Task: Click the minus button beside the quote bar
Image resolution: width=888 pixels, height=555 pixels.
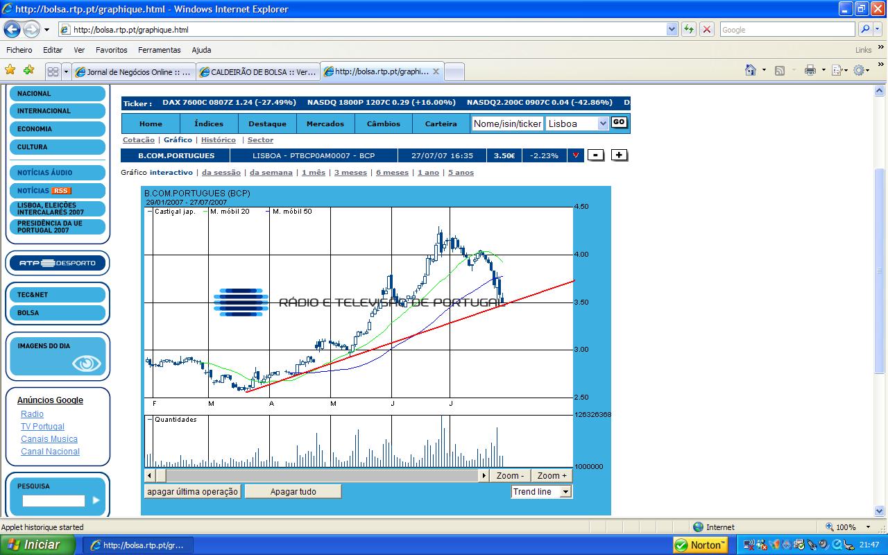Action: (595, 155)
